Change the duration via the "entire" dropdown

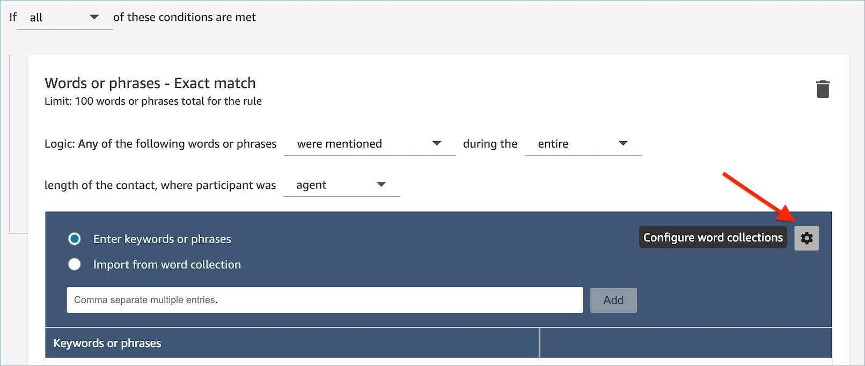click(582, 143)
